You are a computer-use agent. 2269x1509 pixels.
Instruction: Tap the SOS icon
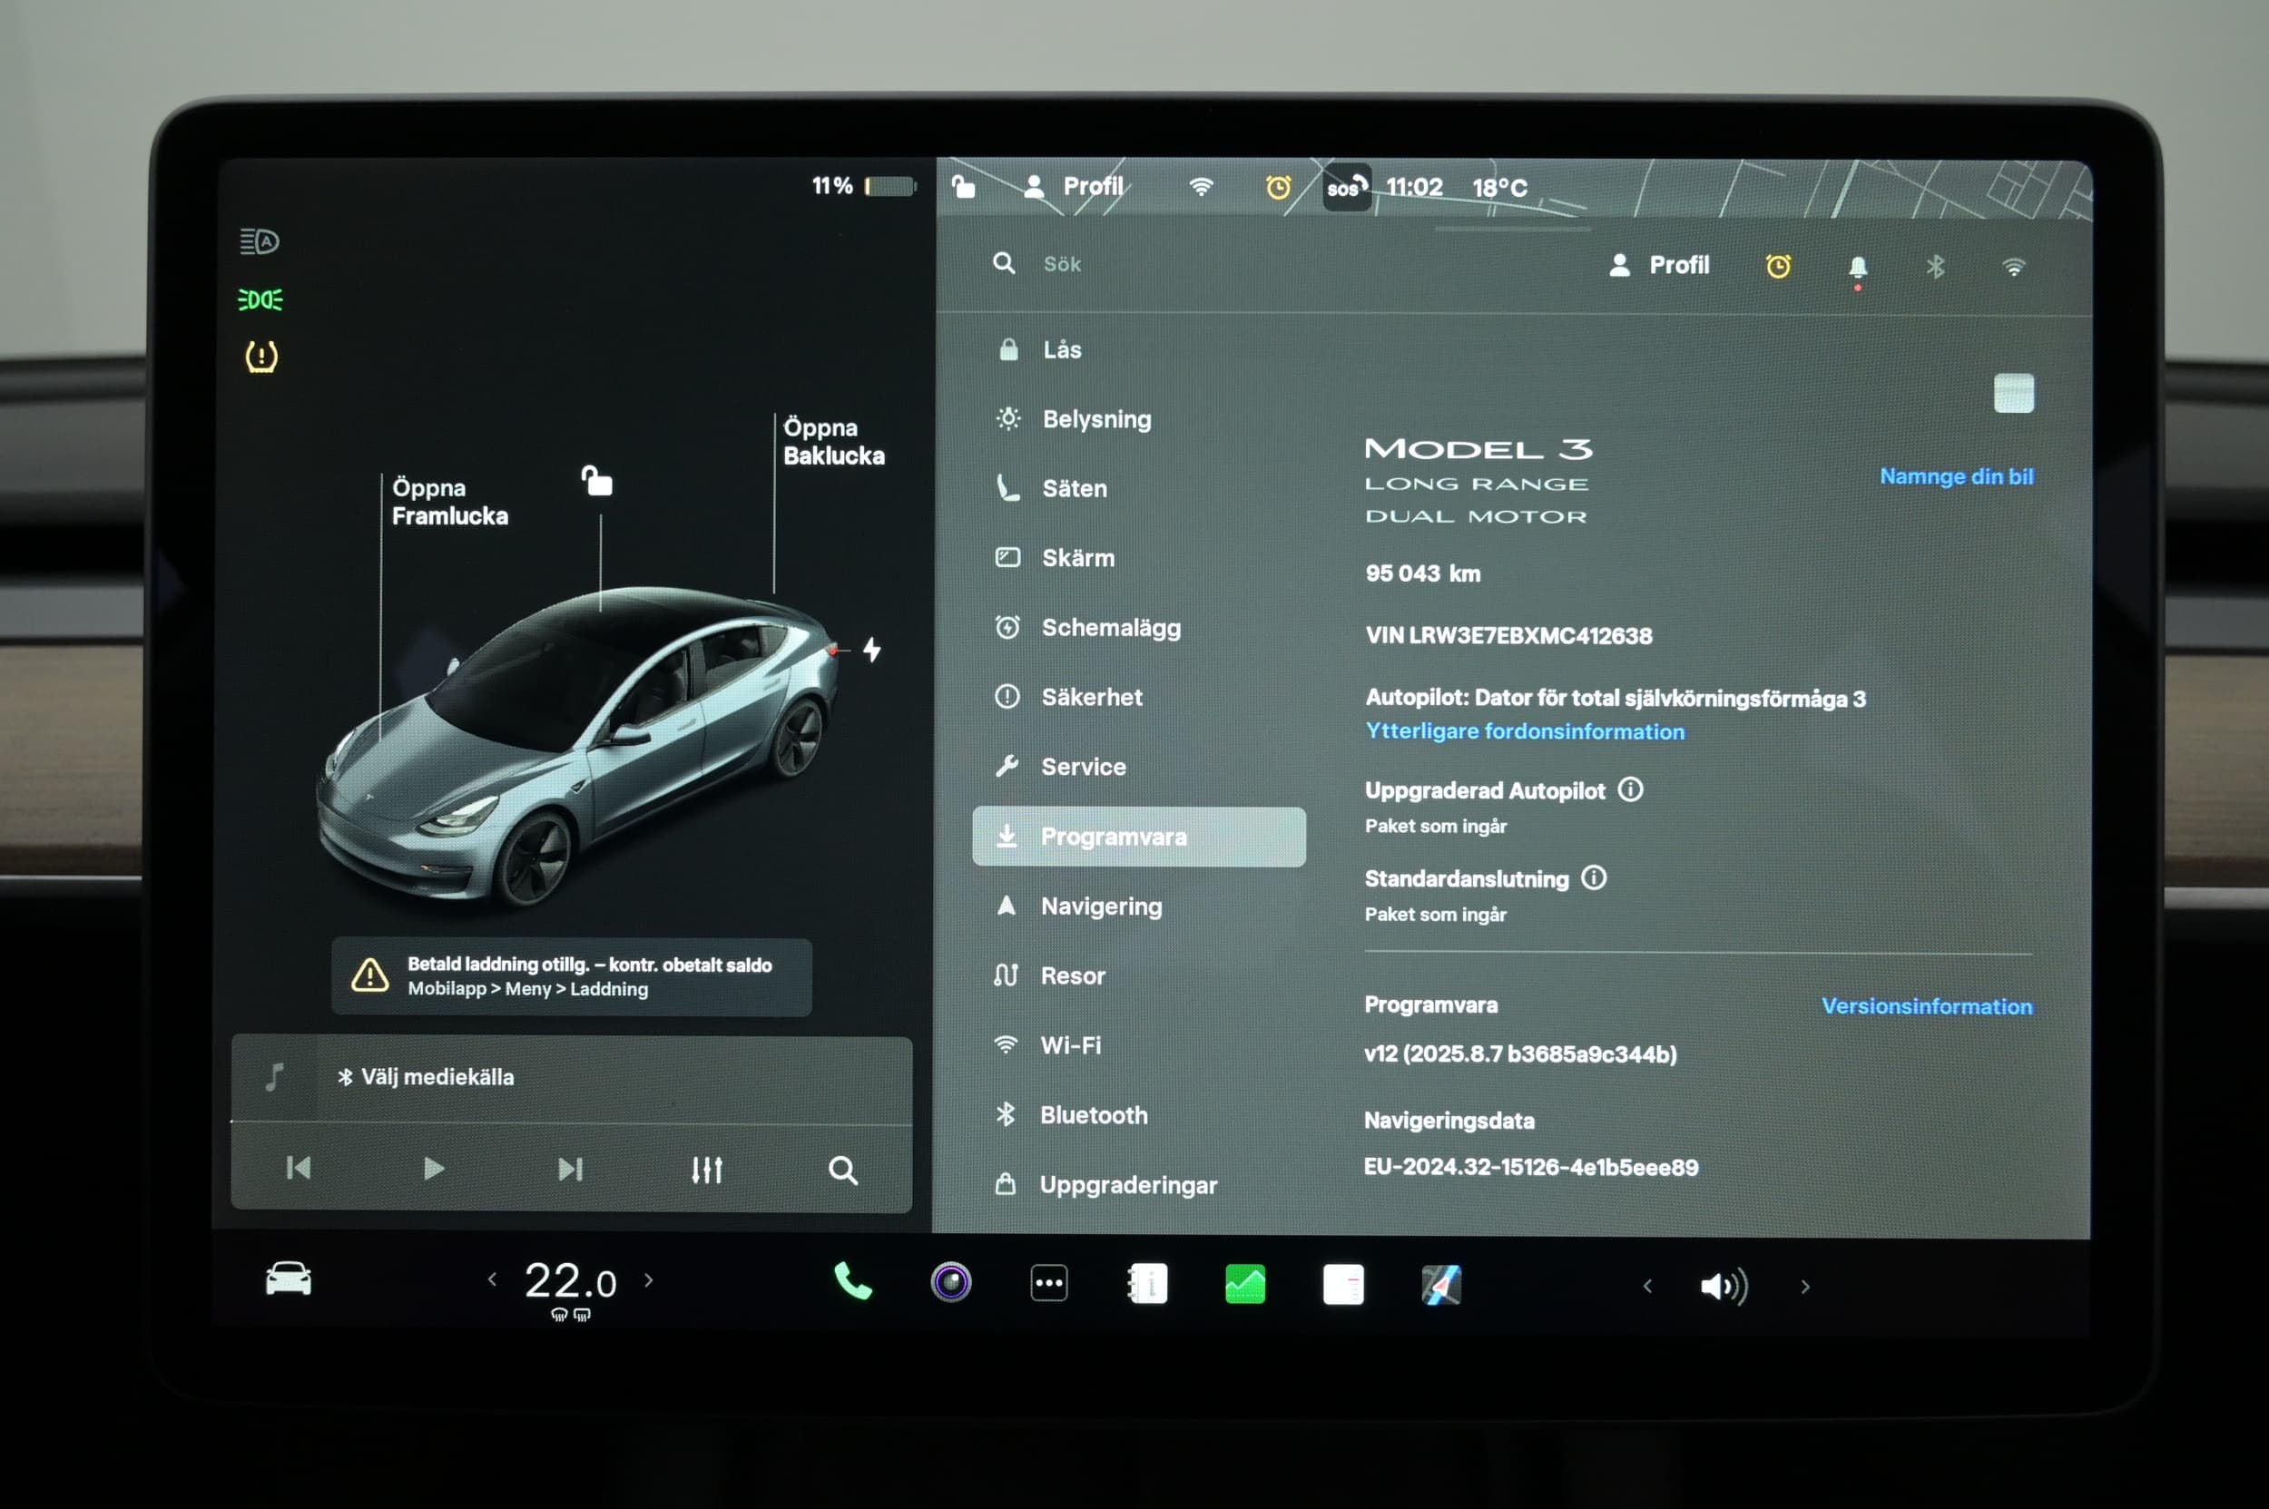click(x=1346, y=187)
